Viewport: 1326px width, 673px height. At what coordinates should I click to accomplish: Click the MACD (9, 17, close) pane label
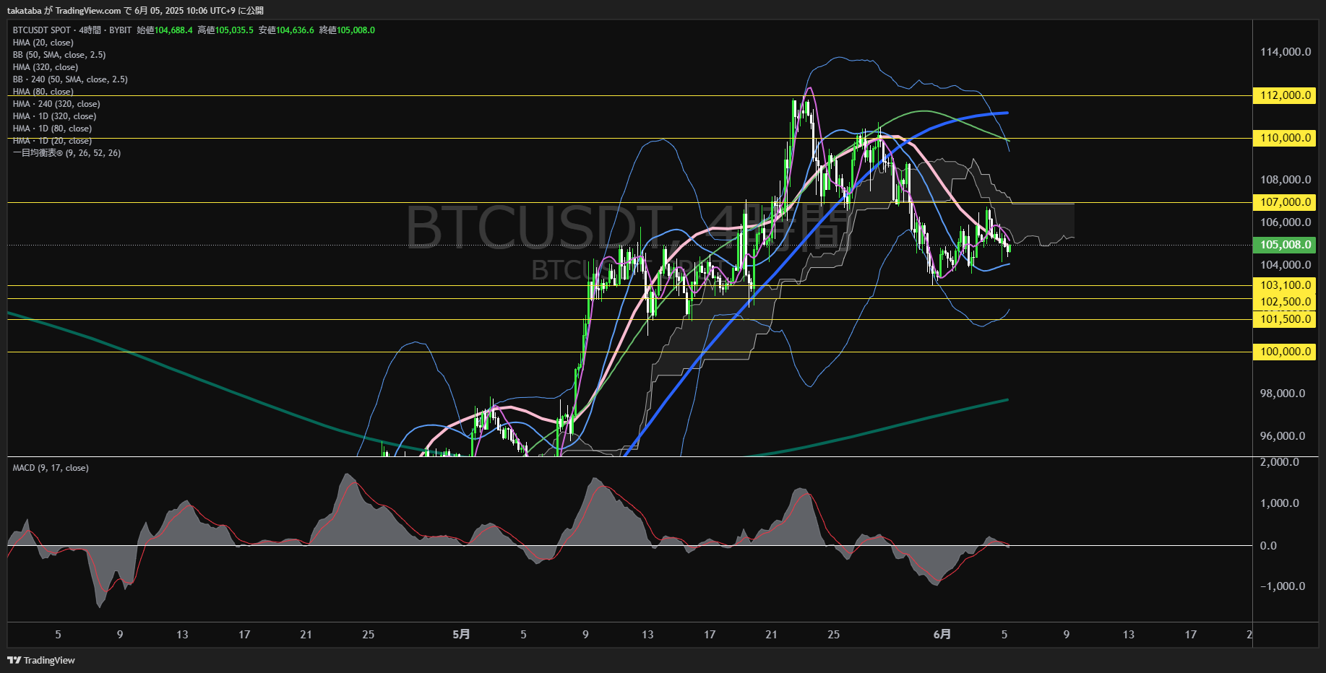point(51,468)
